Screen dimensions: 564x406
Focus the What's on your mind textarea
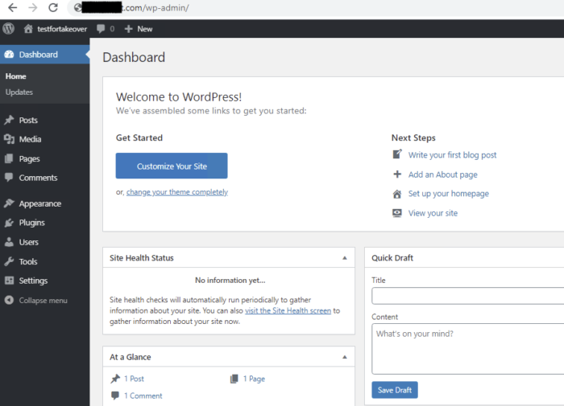pyautogui.click(x=467, y=349)
